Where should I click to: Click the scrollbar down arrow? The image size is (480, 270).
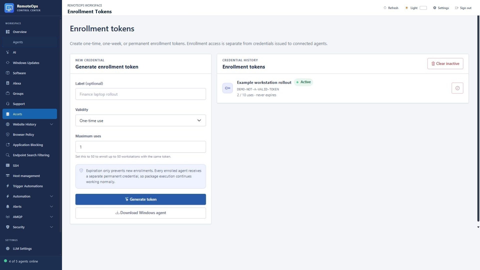coord(478,227)
